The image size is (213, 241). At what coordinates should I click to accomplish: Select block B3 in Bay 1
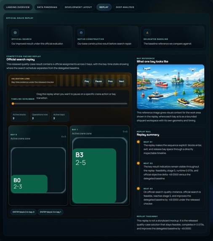(94, 176)
